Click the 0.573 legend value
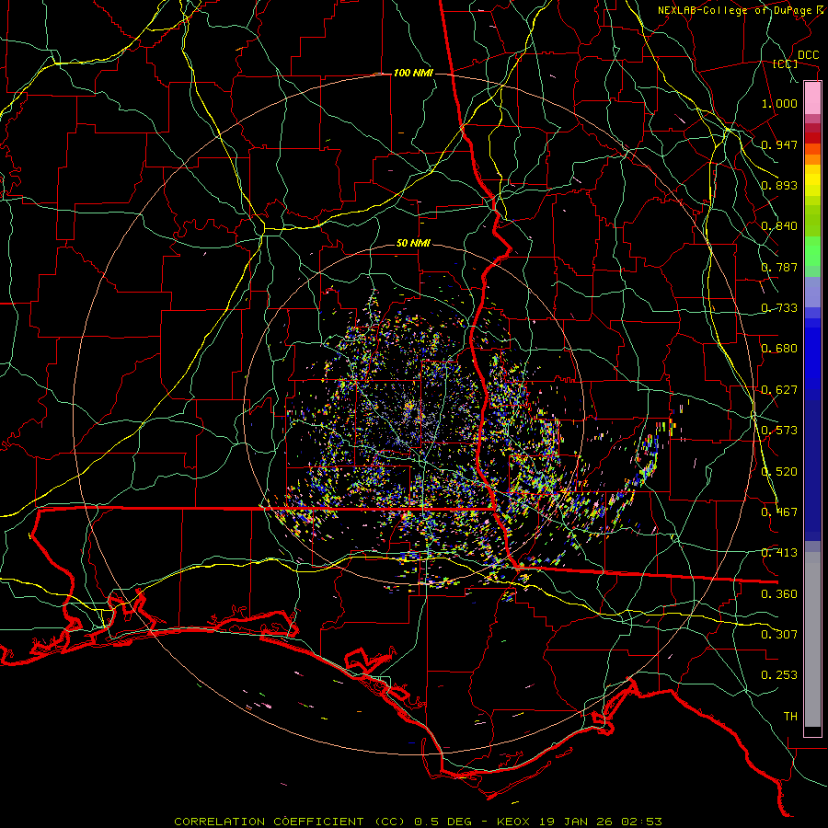The width and height of the screenshot is (828, 828). coord(779,431)
